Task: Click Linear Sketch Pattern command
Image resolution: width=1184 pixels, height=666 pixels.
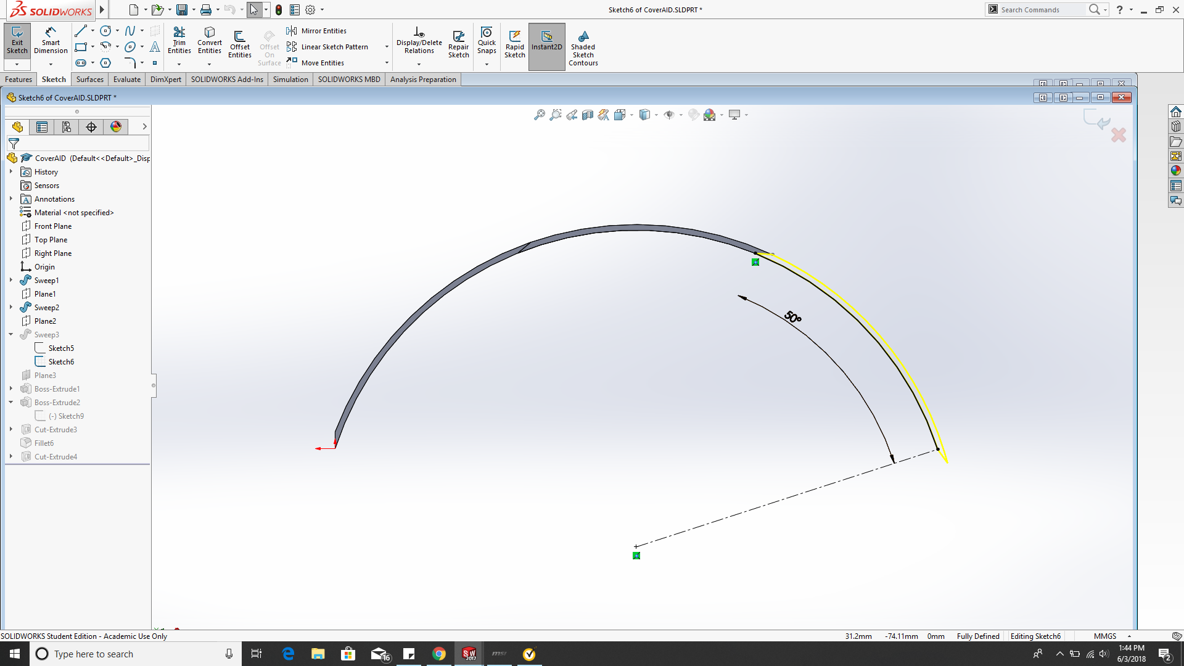Action: point(327,47)
